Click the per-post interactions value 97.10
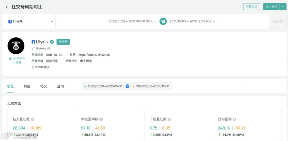Viewport: 288px width, 141px height. tap(86, 128)
